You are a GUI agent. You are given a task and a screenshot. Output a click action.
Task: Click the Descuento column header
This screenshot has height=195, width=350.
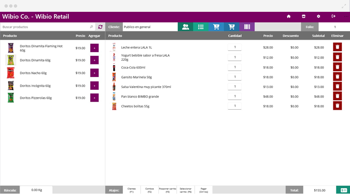click(x=291, y=36)
